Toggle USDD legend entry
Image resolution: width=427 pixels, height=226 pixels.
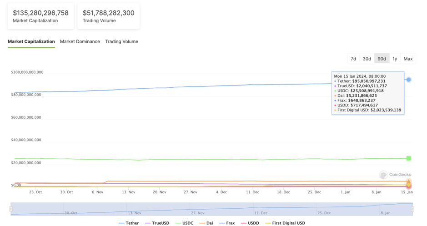click(250, 223)
